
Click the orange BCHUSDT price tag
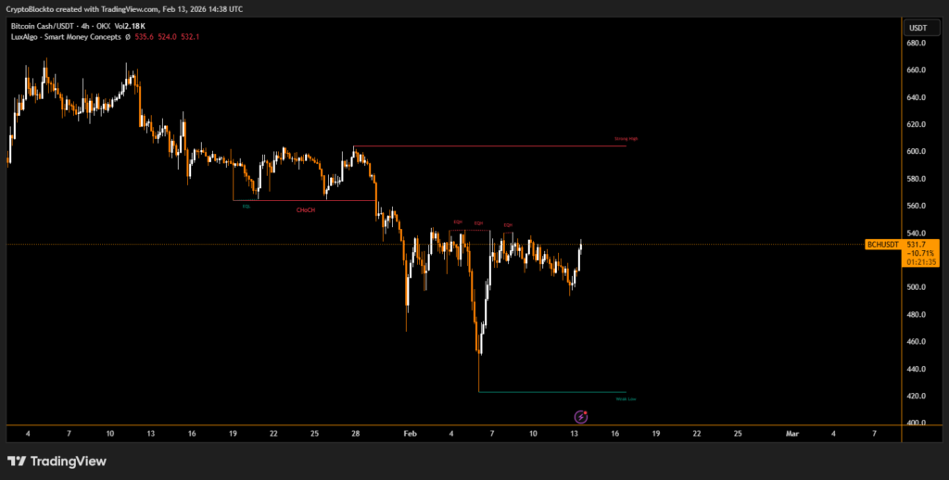(881, 245)
